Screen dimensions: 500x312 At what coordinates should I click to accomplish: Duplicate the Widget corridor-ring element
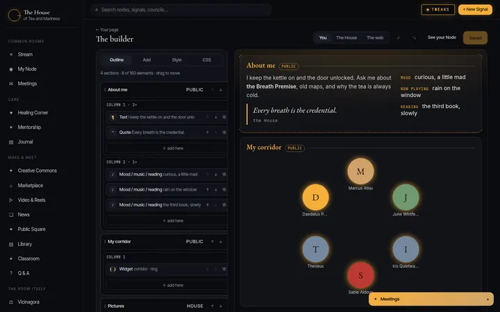click(224, 269)
